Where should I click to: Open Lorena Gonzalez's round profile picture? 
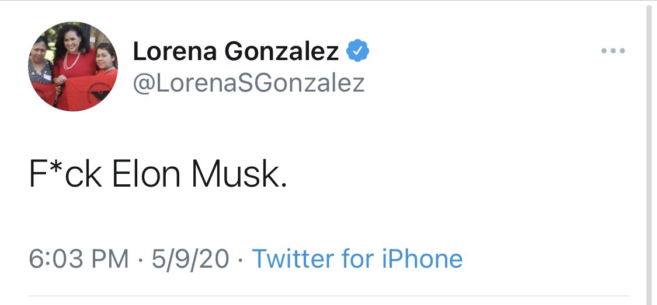click(73, 66)
